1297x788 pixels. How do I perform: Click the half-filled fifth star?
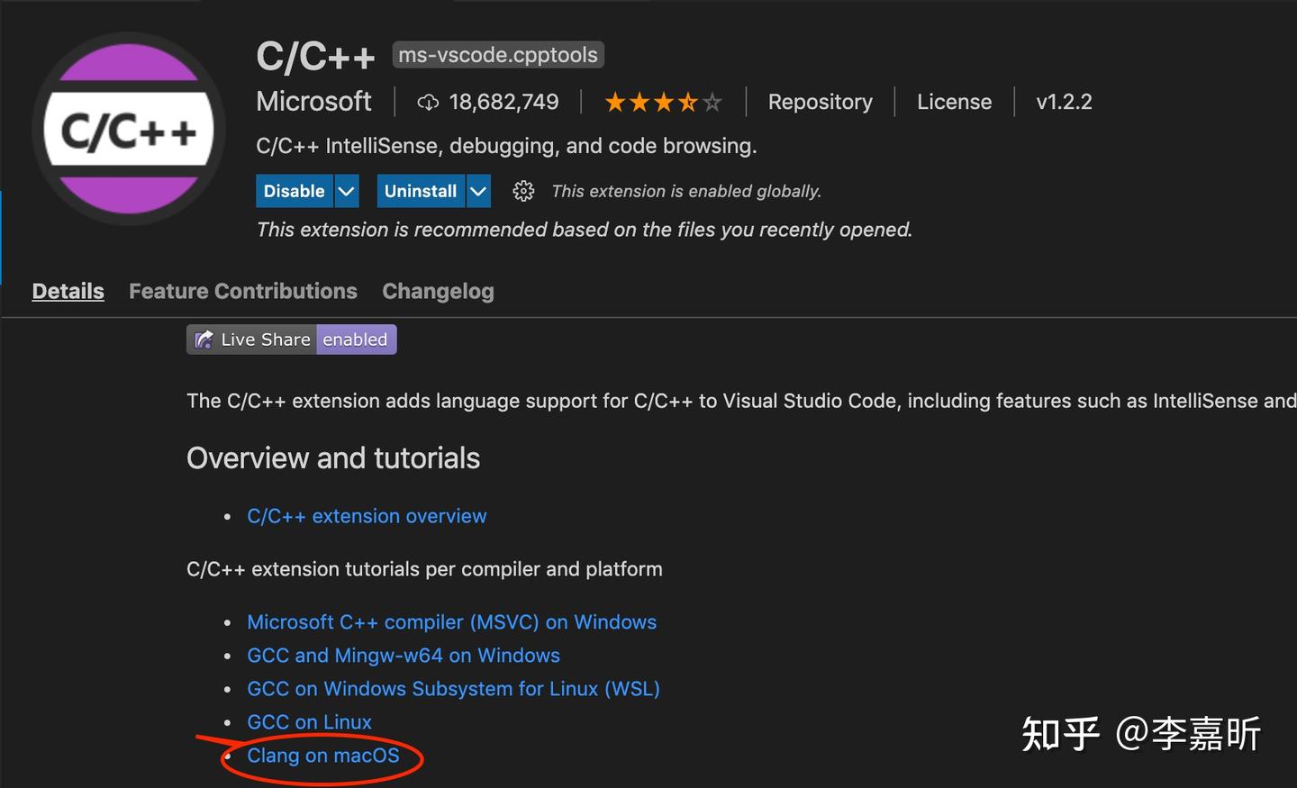click(712, 102)
